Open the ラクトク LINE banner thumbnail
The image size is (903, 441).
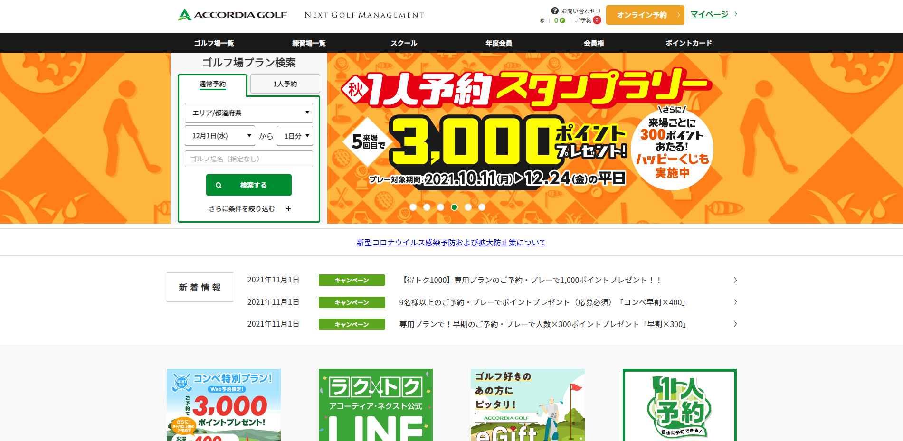click(376, 405)
